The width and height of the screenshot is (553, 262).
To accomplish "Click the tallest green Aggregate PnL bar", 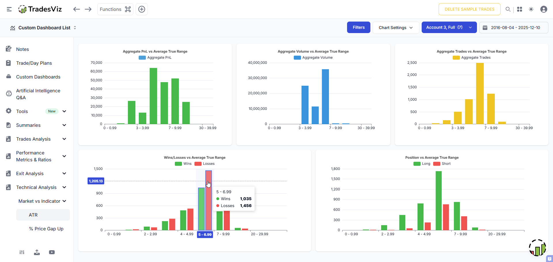I will tap(154, 96).
